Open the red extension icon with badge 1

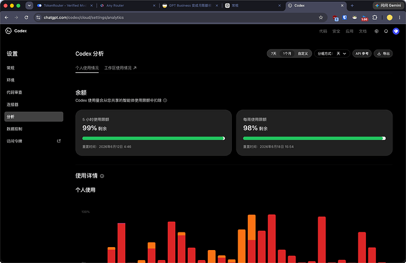coord(335,18)
